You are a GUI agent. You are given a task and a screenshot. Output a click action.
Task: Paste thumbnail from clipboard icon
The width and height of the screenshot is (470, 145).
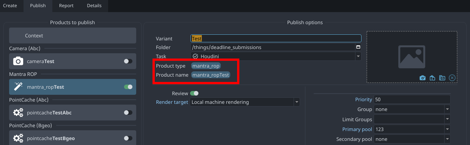click(432, 78)
